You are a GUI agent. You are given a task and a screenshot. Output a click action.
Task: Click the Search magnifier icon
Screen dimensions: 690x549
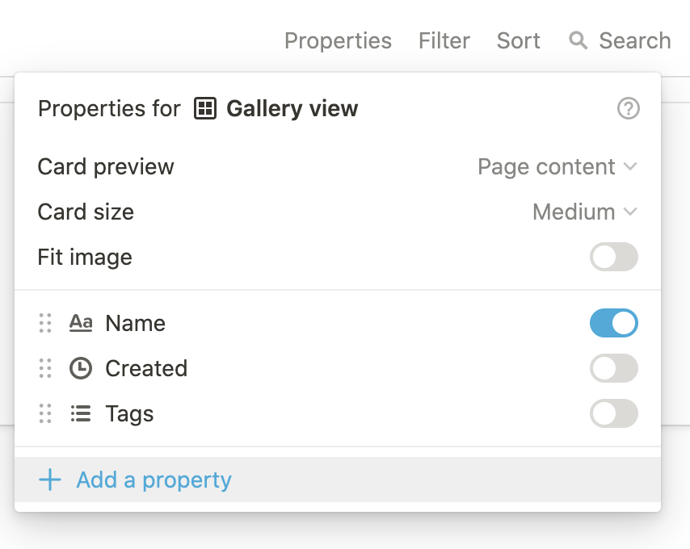click(x=578, y=40)
